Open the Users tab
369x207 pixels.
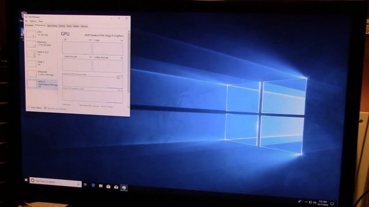pyautogui.click(x=69, y=26)
